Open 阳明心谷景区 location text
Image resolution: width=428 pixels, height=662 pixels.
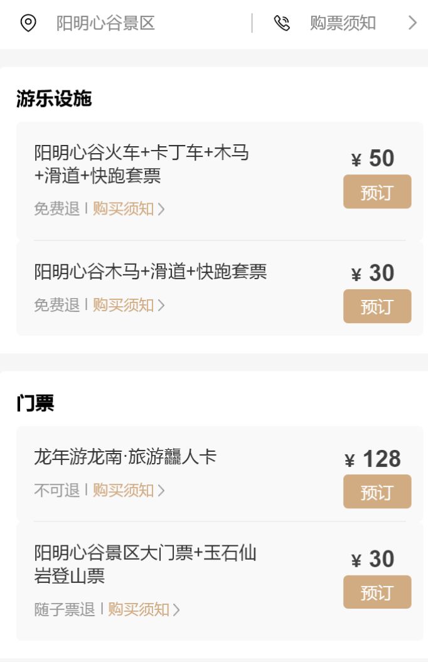pyautogui.click(x=105, y=24)
